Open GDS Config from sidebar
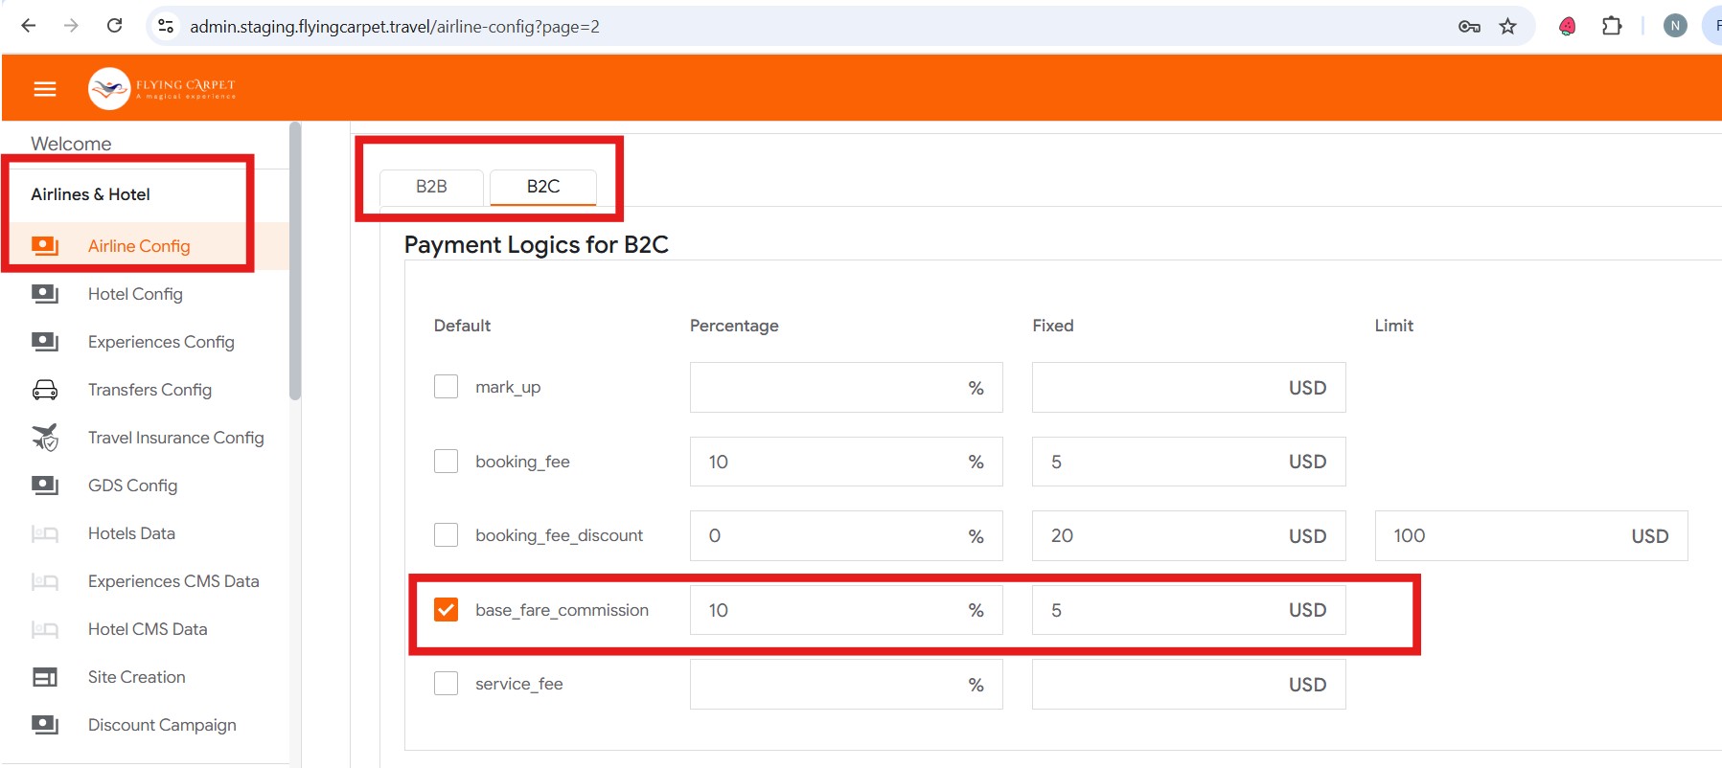Image resolution: width=1722 pixels, height=768 pixels. [x=132, y=486]
